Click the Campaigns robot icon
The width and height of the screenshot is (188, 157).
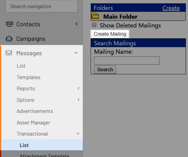tap(9, 39)
